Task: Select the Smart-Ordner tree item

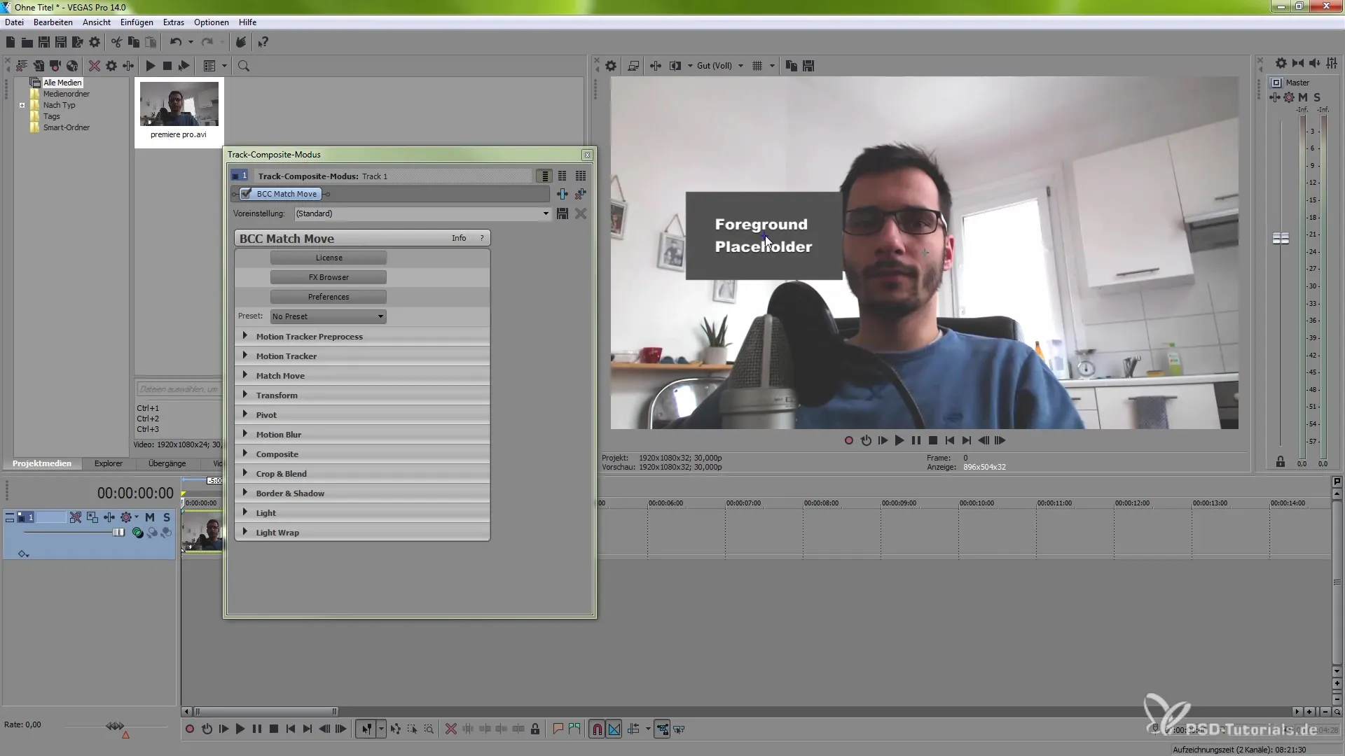Action: coord(67,127)
